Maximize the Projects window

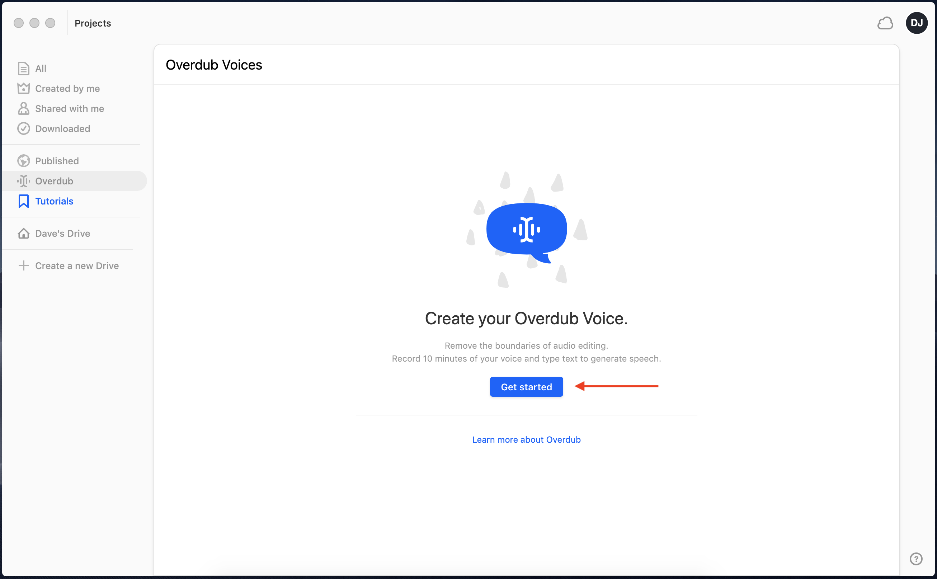50,23
